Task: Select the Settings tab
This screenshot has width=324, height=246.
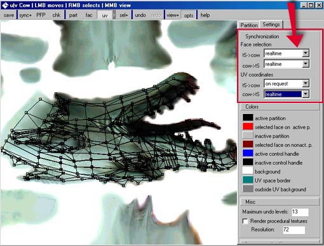Action: tap(271, 24)
